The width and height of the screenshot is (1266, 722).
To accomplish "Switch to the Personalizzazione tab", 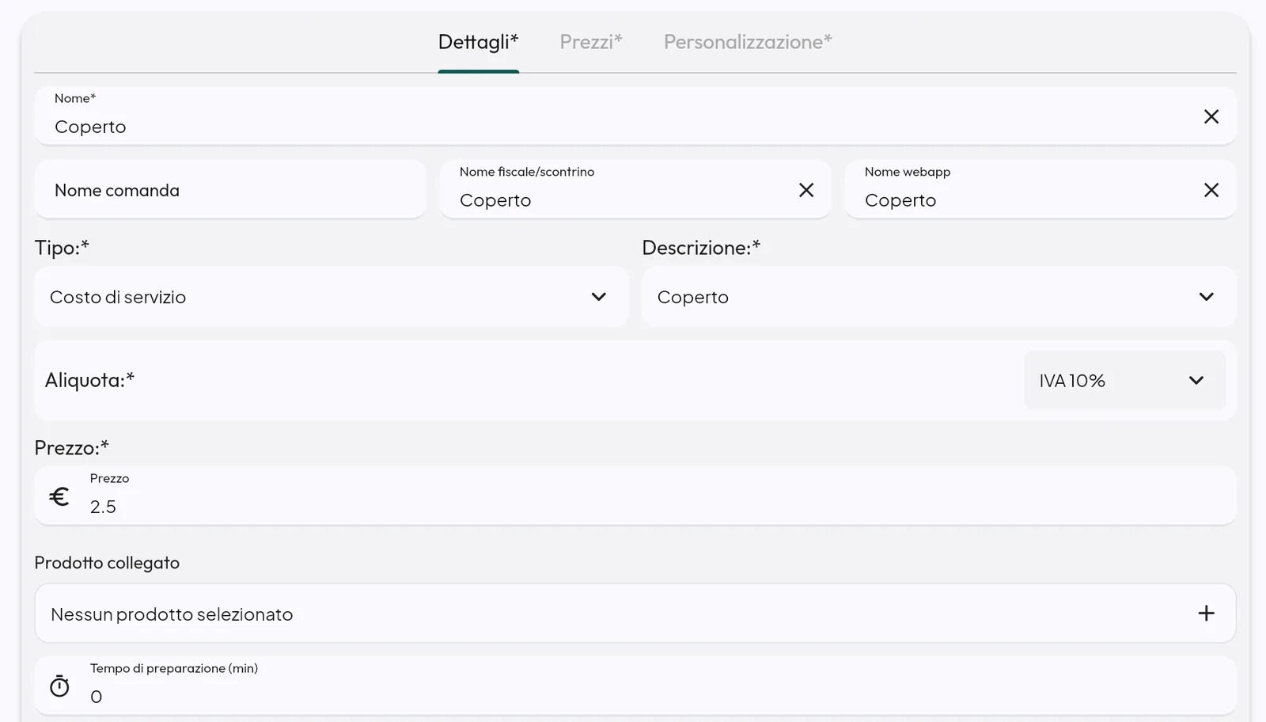I will click(748, 42).
